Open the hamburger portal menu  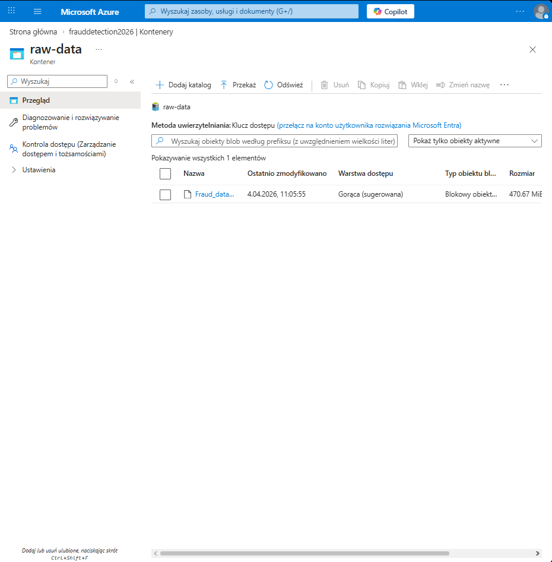click(37, 11)
